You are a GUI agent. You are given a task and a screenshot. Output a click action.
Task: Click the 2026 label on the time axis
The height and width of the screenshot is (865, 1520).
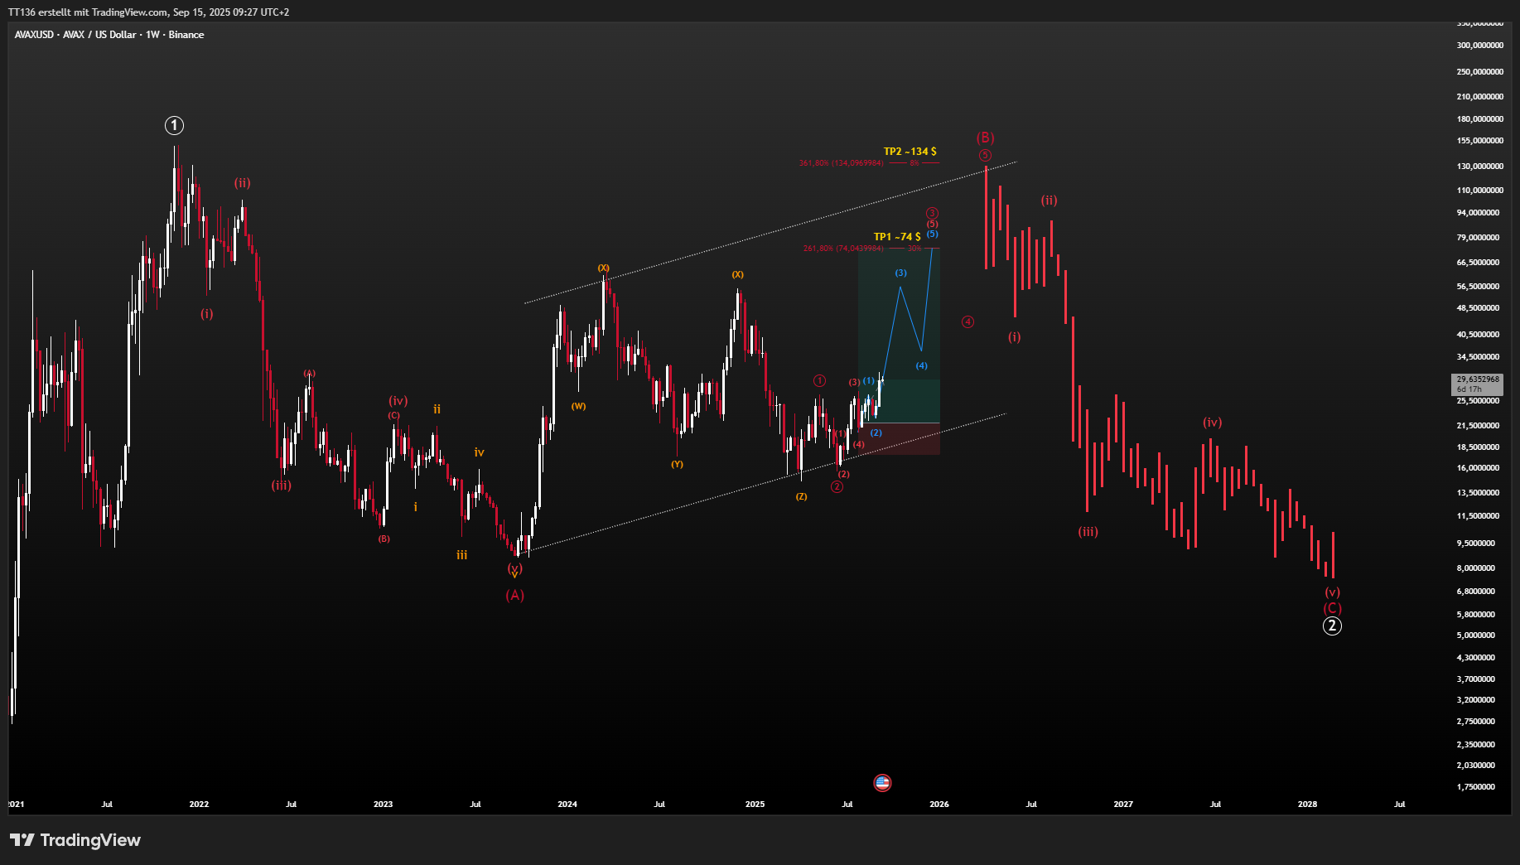939,804
